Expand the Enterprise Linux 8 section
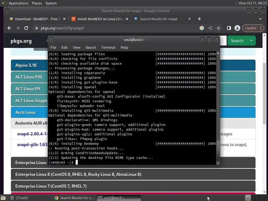 133,174
